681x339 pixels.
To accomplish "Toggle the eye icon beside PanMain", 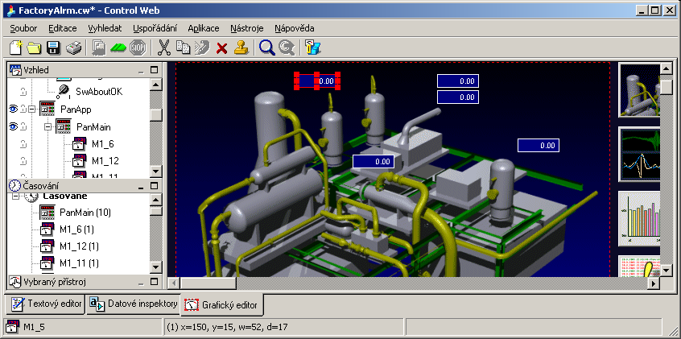I will 14,126.
